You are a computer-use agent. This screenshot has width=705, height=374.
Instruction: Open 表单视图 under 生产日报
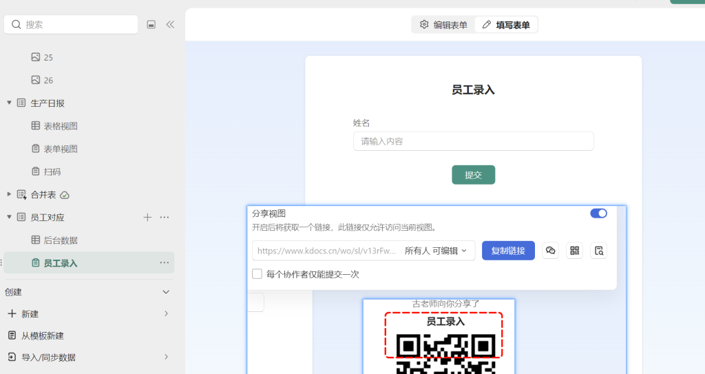click(x=61, y=149)
